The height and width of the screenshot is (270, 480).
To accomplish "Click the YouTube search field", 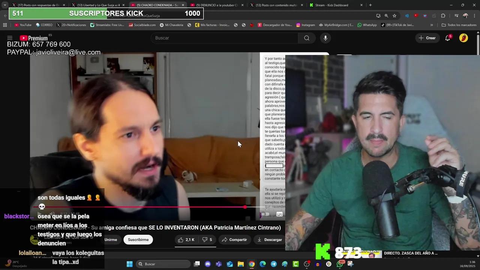I will [x=225, y=38].
